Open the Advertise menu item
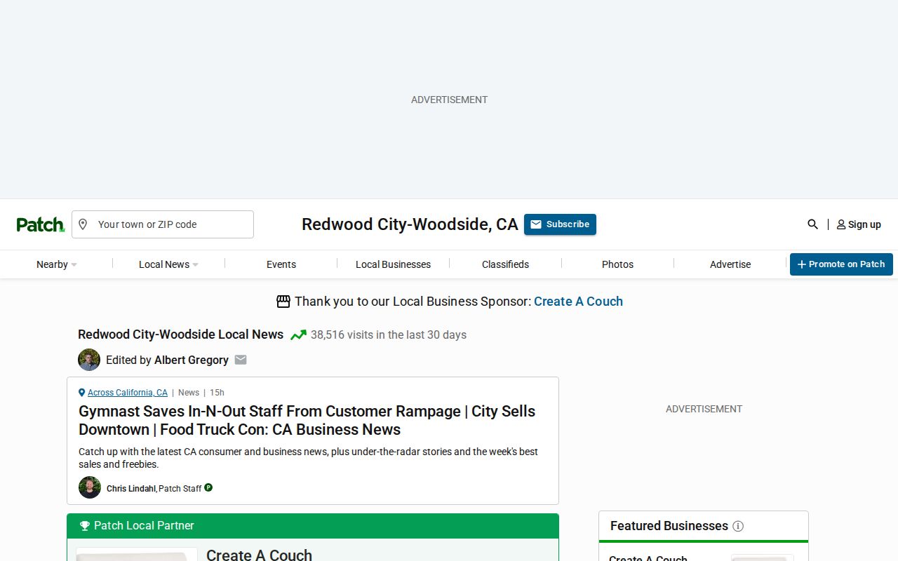Image resolution: width=898 pixels, height=561 pixels. click(x=730, y=264)
